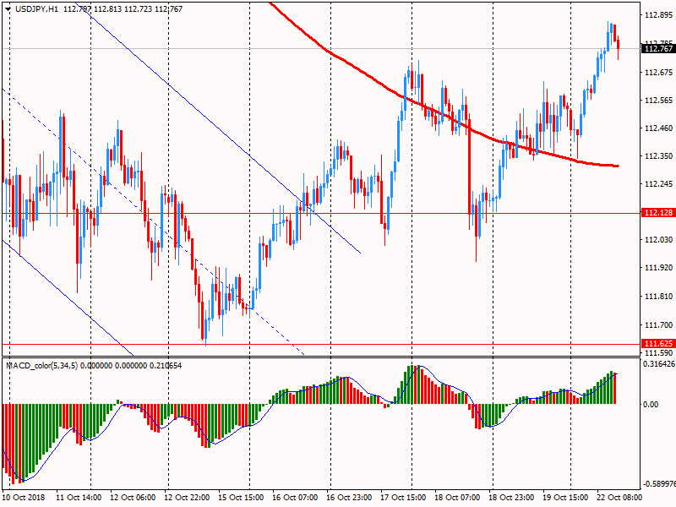Select the 18 Oct 23:00 time label
The height and width of the screenshot is (507, 676).
coord(511,498)
